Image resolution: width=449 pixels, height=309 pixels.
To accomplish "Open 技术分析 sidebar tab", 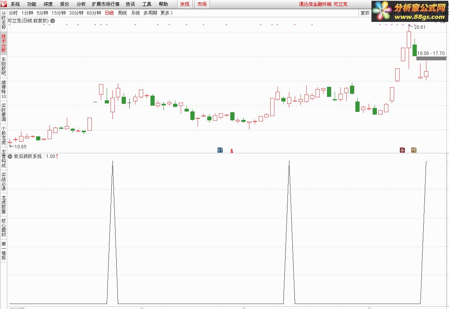I will (3, 43).
